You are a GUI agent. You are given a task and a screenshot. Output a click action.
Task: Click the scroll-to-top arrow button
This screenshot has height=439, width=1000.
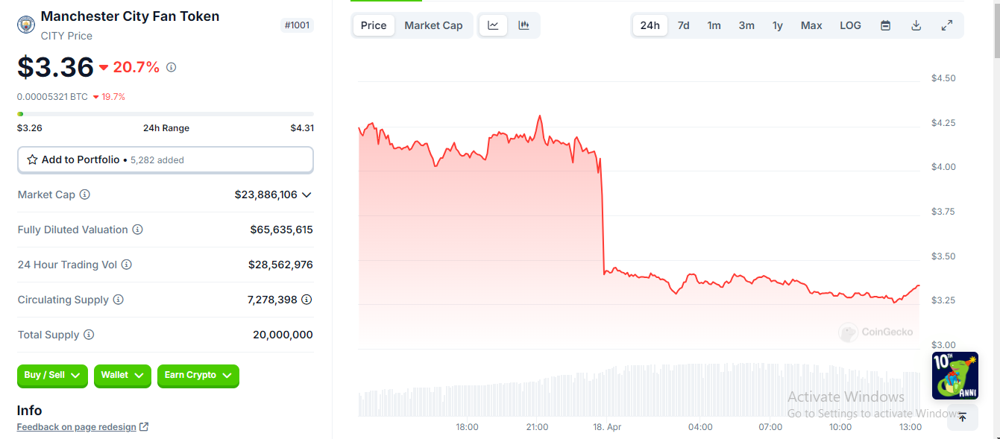(962, 417)
